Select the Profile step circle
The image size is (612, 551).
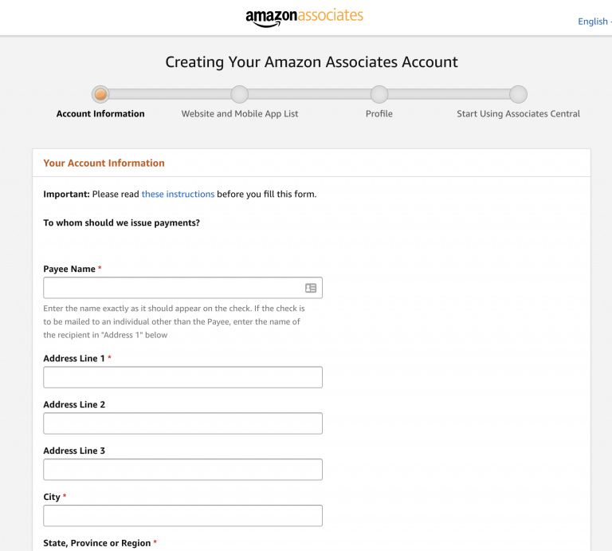pyautogui.click(x=379, y=95)
